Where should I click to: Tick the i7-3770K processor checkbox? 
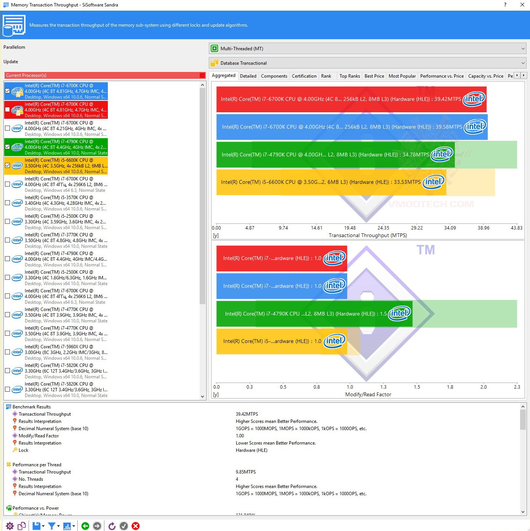[8, 240]
